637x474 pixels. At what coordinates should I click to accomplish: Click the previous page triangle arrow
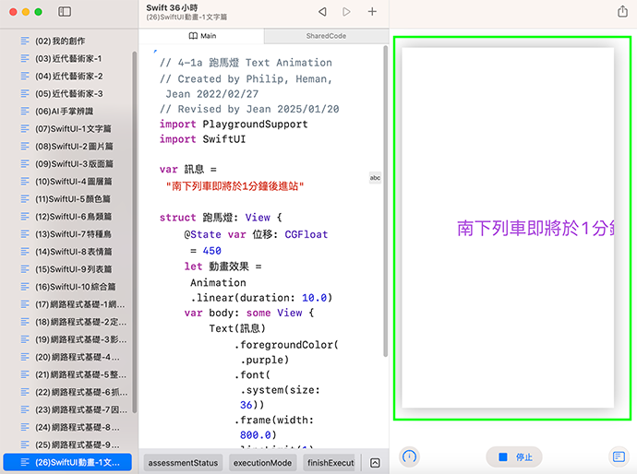pos(322,12)
